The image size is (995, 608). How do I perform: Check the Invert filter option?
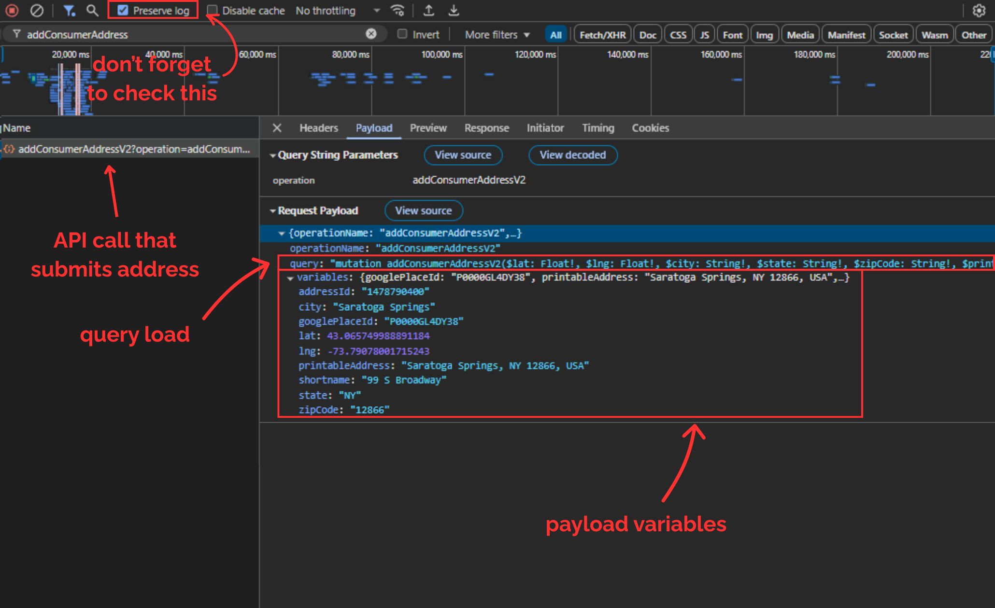pyautogui.click(x=402, y=34)
